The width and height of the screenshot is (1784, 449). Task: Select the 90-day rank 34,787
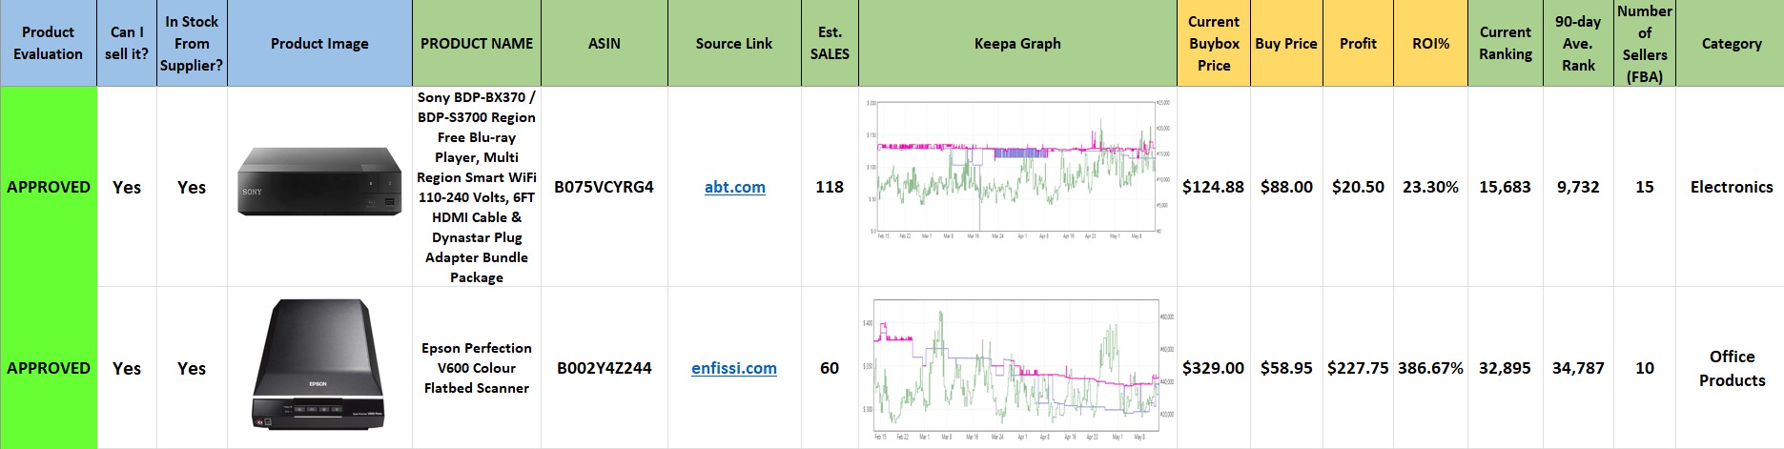pyautogui.click(x=1578, y=368)
